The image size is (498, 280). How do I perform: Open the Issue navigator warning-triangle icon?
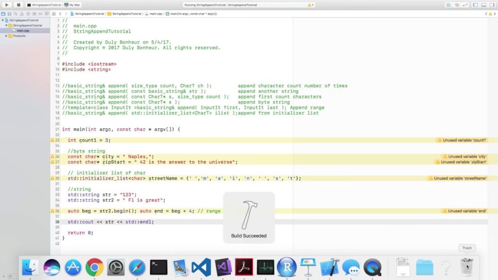point(22,14)
